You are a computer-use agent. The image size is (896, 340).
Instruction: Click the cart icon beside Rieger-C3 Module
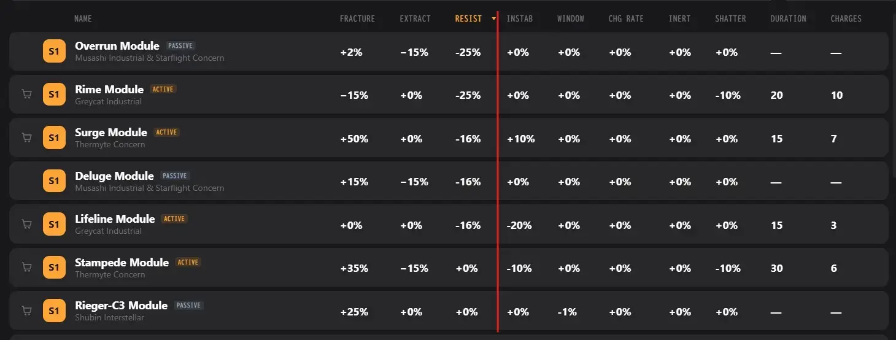tap(26, 311)
